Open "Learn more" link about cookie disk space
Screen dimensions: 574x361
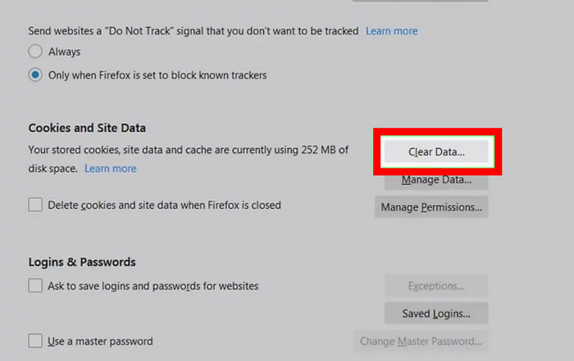click(111, 169)
